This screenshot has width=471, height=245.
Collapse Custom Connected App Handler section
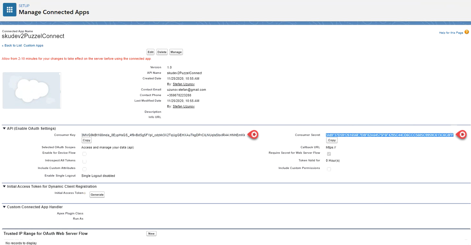click(x=4, y=207)
